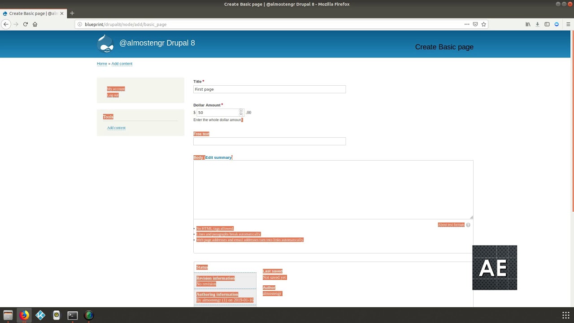Open the browser Home icon
This screenshot has width=574, height=323.
[35, 24]
